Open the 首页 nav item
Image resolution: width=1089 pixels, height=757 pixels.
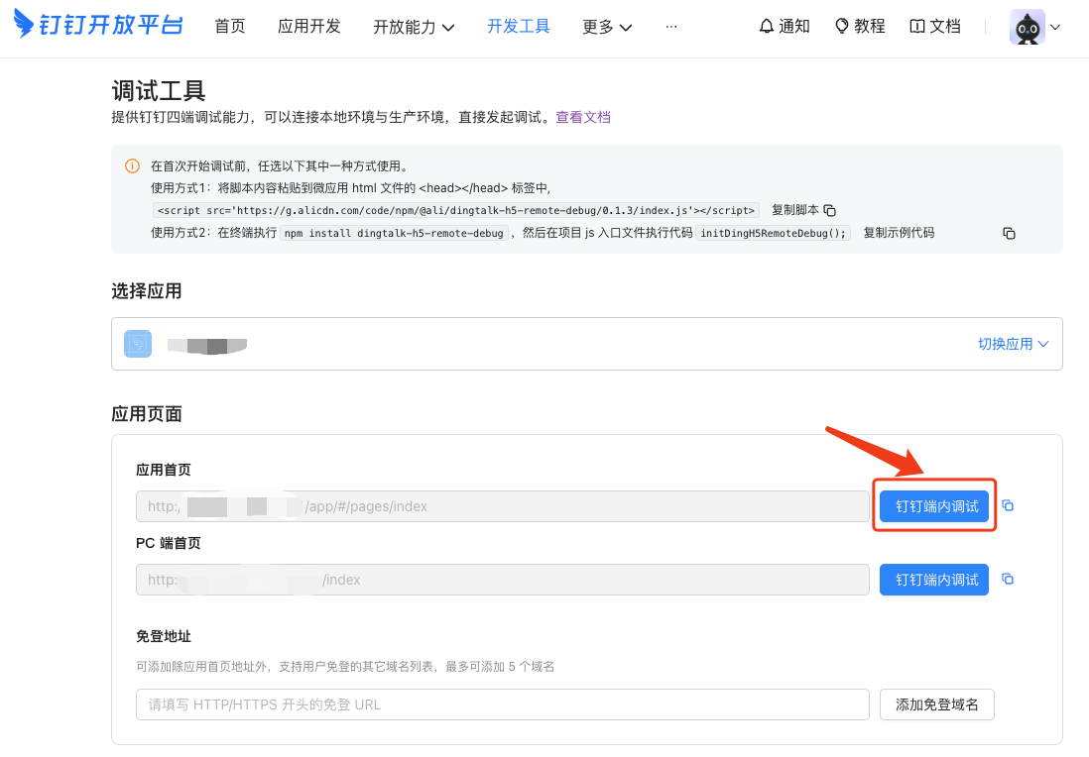(230, 27)
